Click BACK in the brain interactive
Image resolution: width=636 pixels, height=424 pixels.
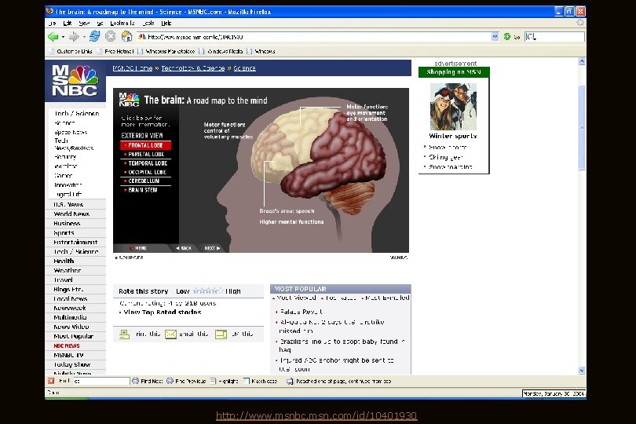(185, 248)
